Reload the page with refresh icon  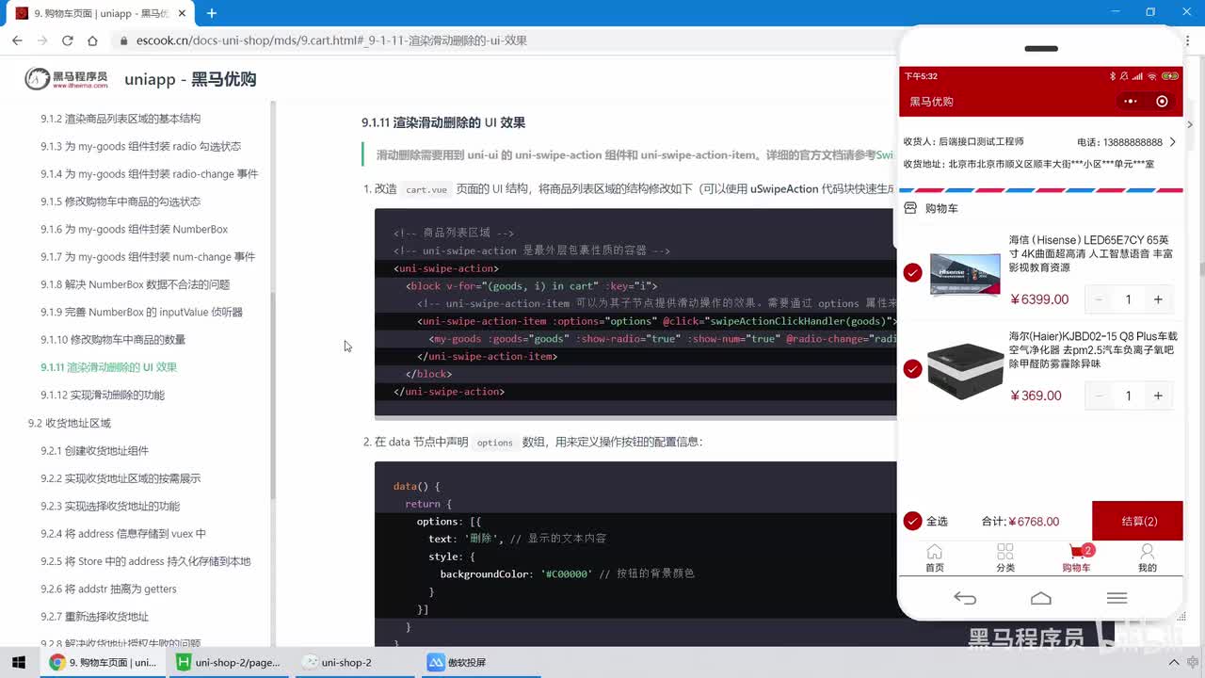click(x=67, y=40)
